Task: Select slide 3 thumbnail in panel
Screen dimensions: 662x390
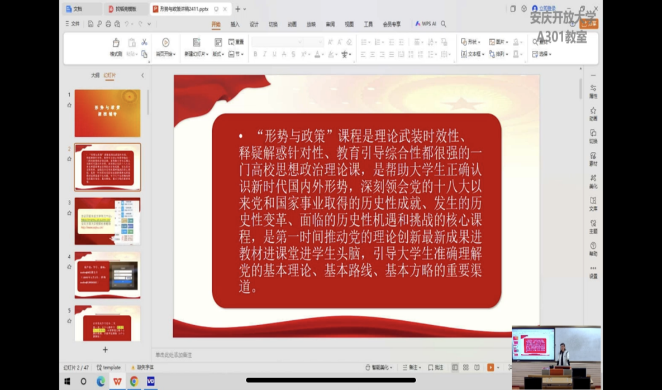Action: coord(107,221)
